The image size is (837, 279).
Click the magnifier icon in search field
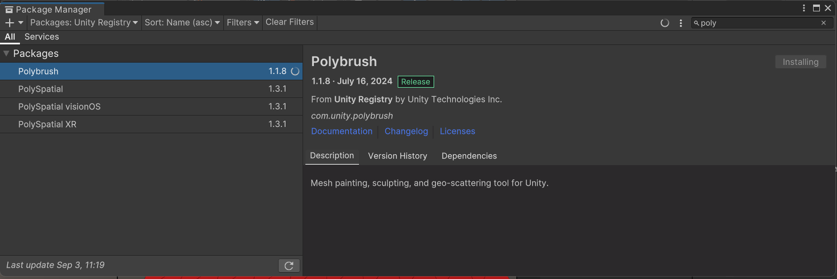[x=696, y=23]
